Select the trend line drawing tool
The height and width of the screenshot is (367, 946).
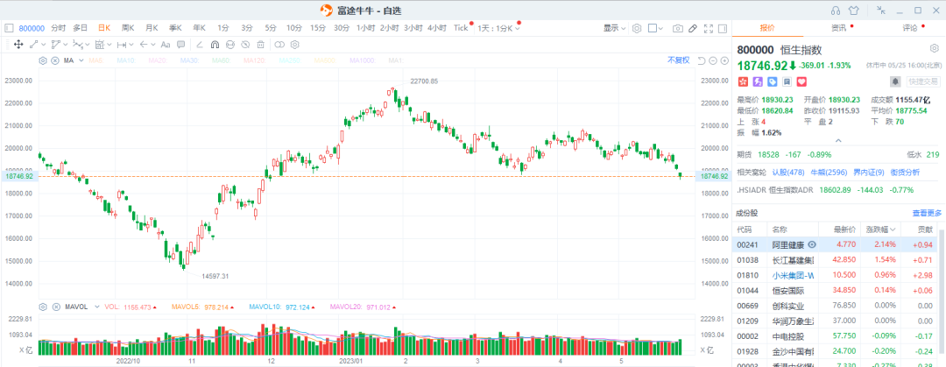tap(34, 44)
